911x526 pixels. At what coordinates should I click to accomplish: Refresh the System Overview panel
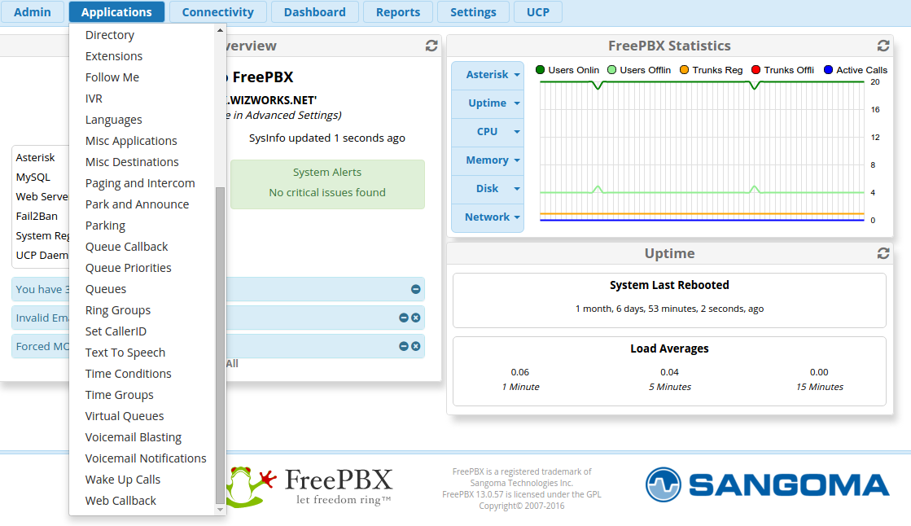431,46
